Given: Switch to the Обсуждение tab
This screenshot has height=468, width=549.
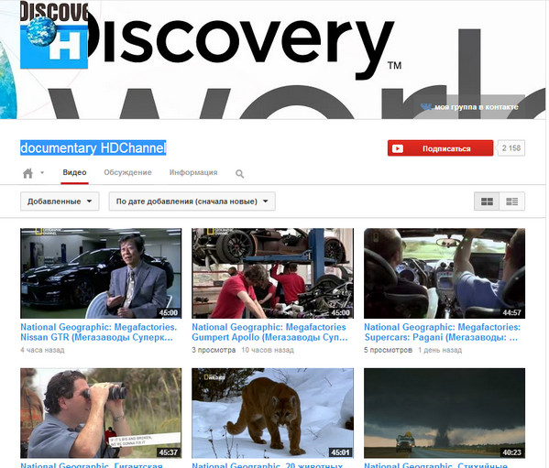Looking at the screenshot, I should pyautogui.click(x=127, y=172).
